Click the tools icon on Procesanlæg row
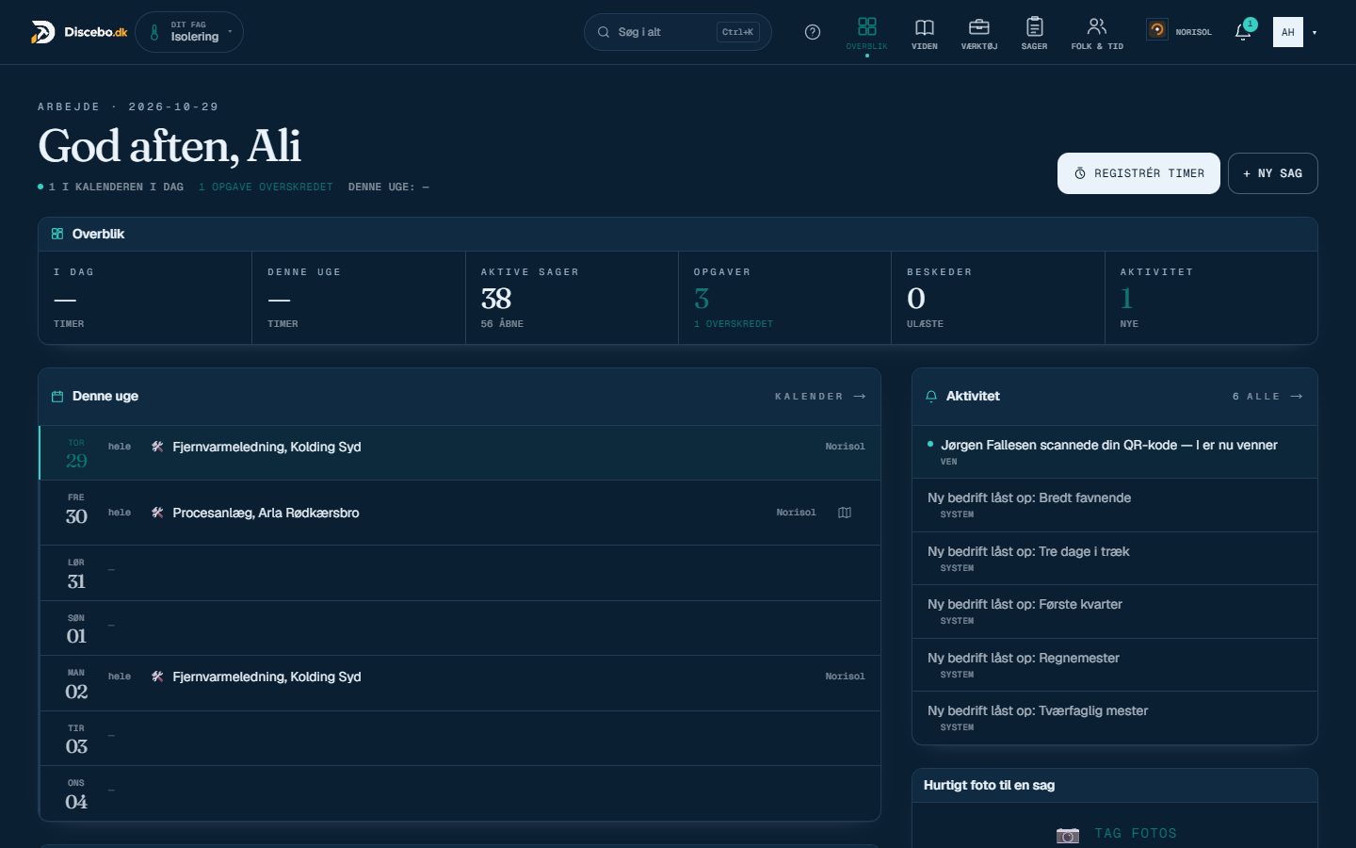The height and width of the screenshot is (848, 1356). [157, 513]
